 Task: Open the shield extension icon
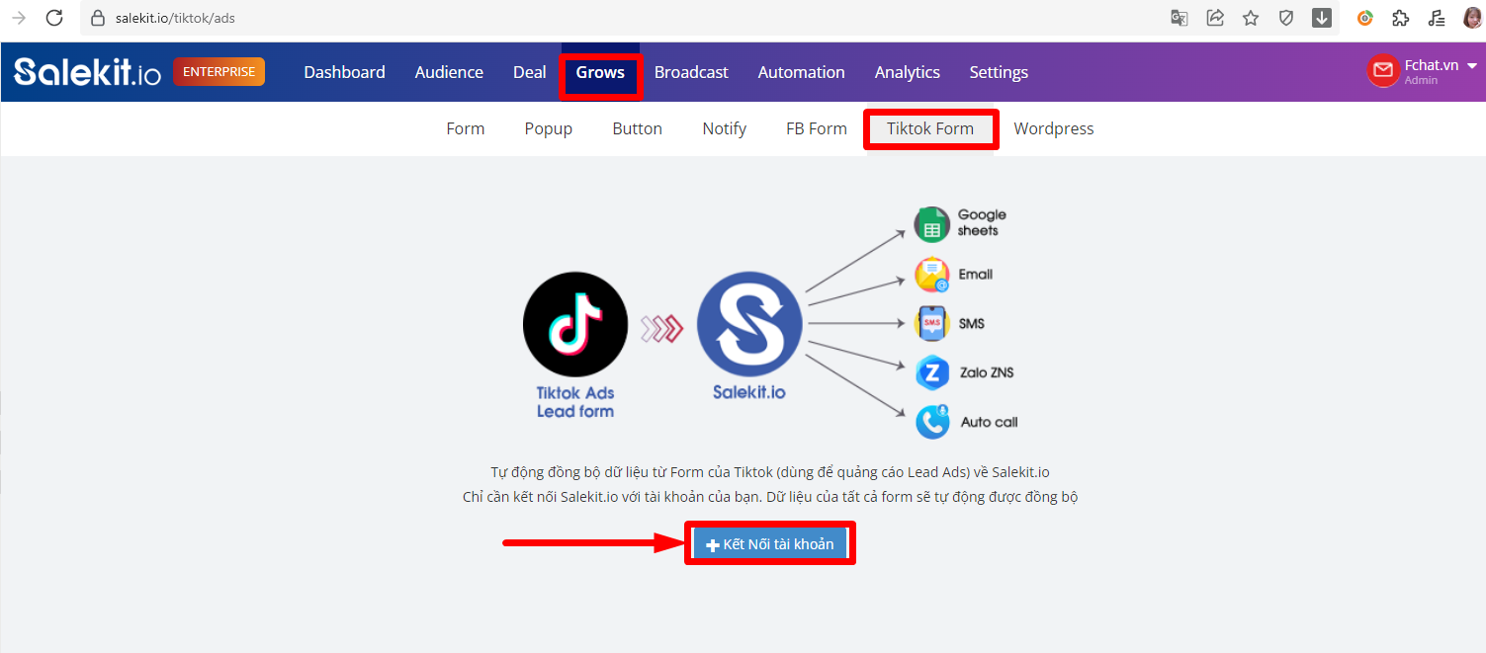(1286, 18)
